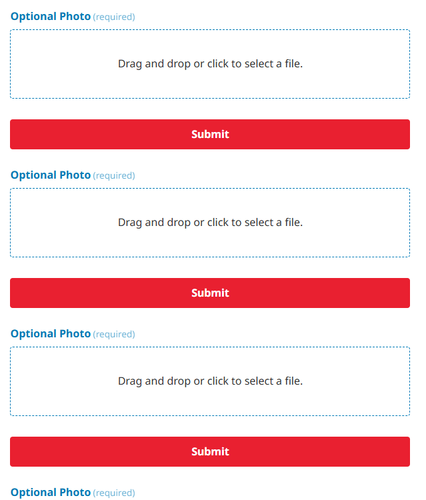
Task: Select the word 'Submit' on the first red button
Action: click(x=210, y=134)
